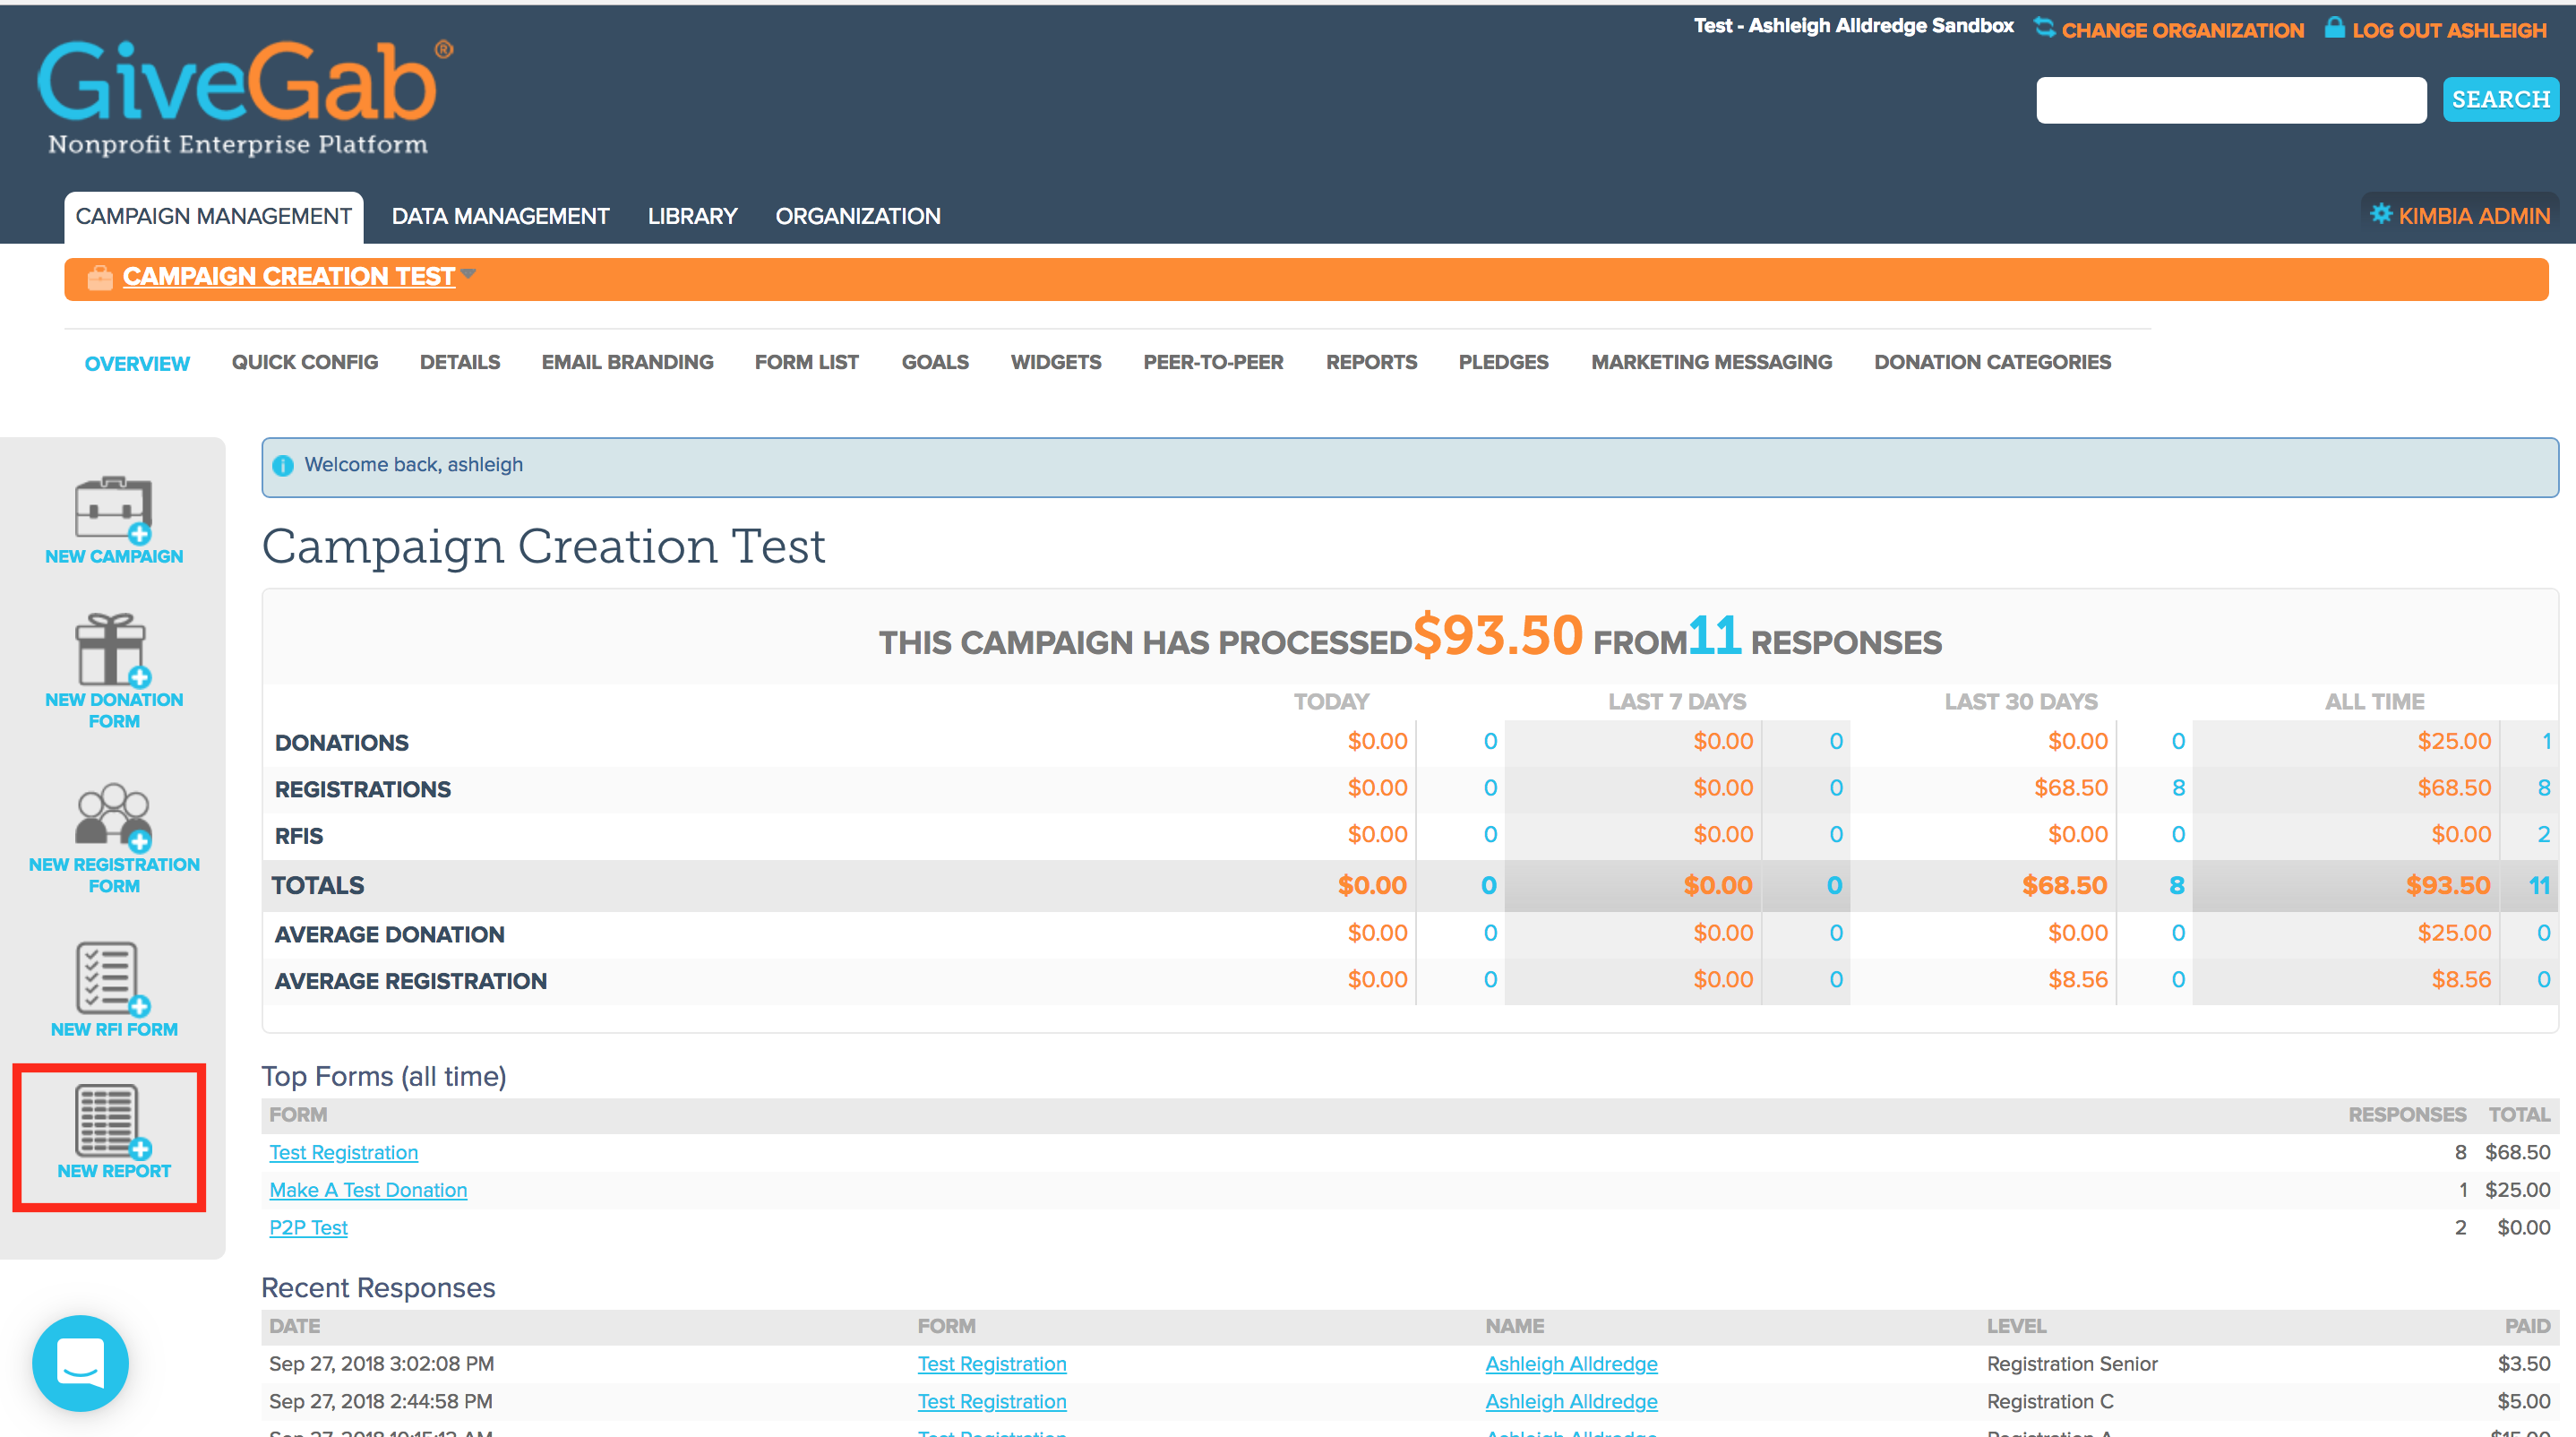Click the Donations all-time $25.00 value

(x=2454, y=741)
